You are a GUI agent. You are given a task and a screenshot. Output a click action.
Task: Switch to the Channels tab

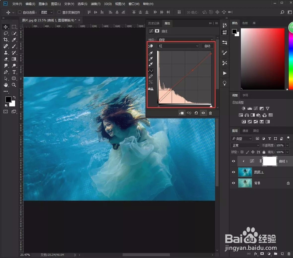click(245, 131)
